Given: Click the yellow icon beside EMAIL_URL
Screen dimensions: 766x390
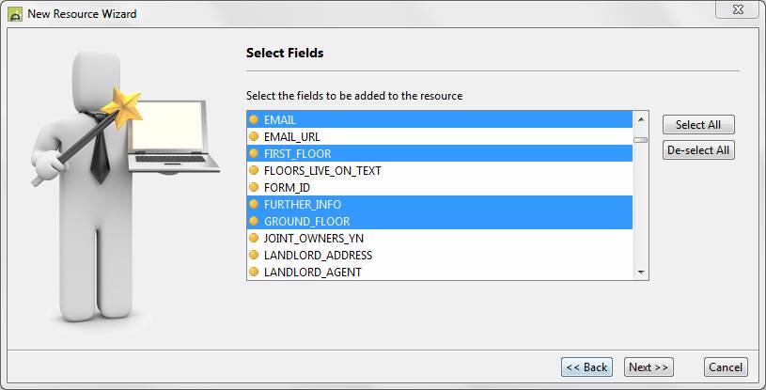Looking at the screenshot, I should pyautogui.click(x=254, y=136).
